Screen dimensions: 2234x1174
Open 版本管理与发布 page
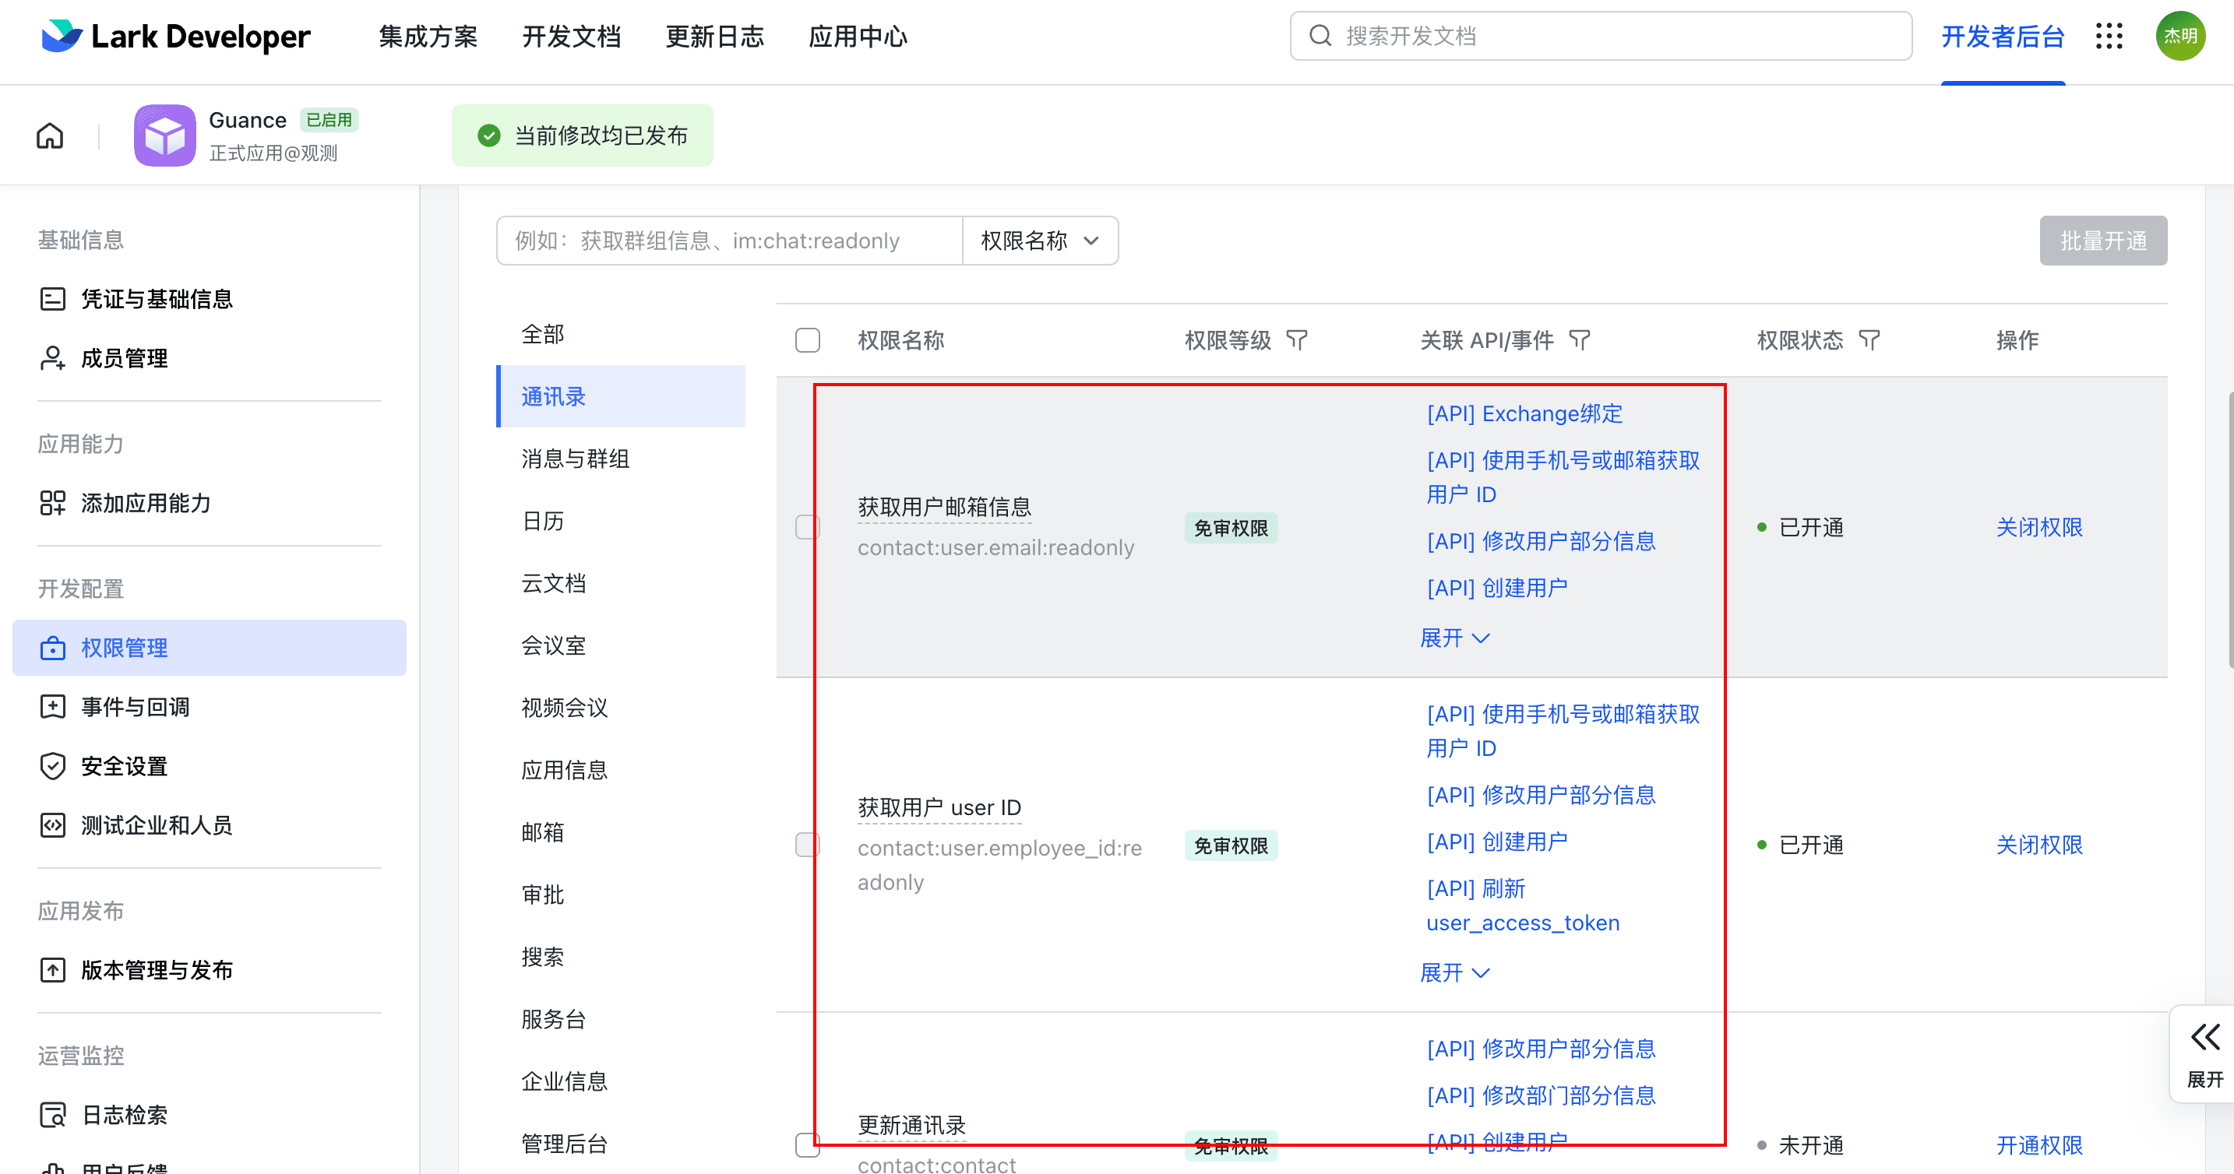point(156,970)
